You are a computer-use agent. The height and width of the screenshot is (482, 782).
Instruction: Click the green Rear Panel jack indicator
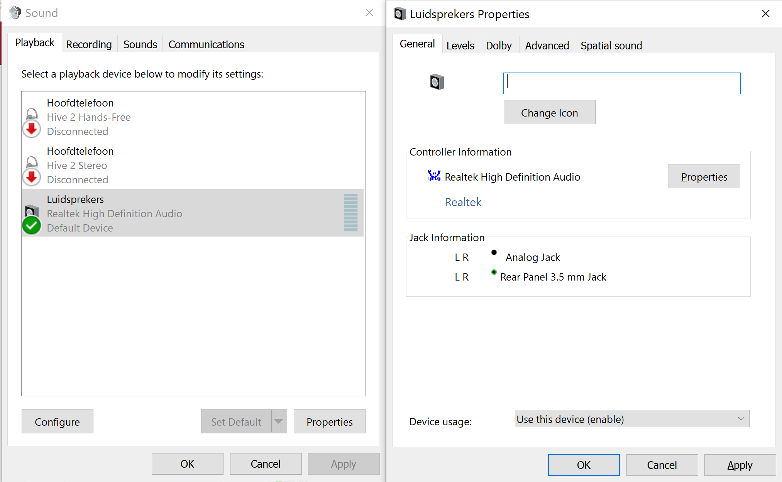[x=494, y=272]
